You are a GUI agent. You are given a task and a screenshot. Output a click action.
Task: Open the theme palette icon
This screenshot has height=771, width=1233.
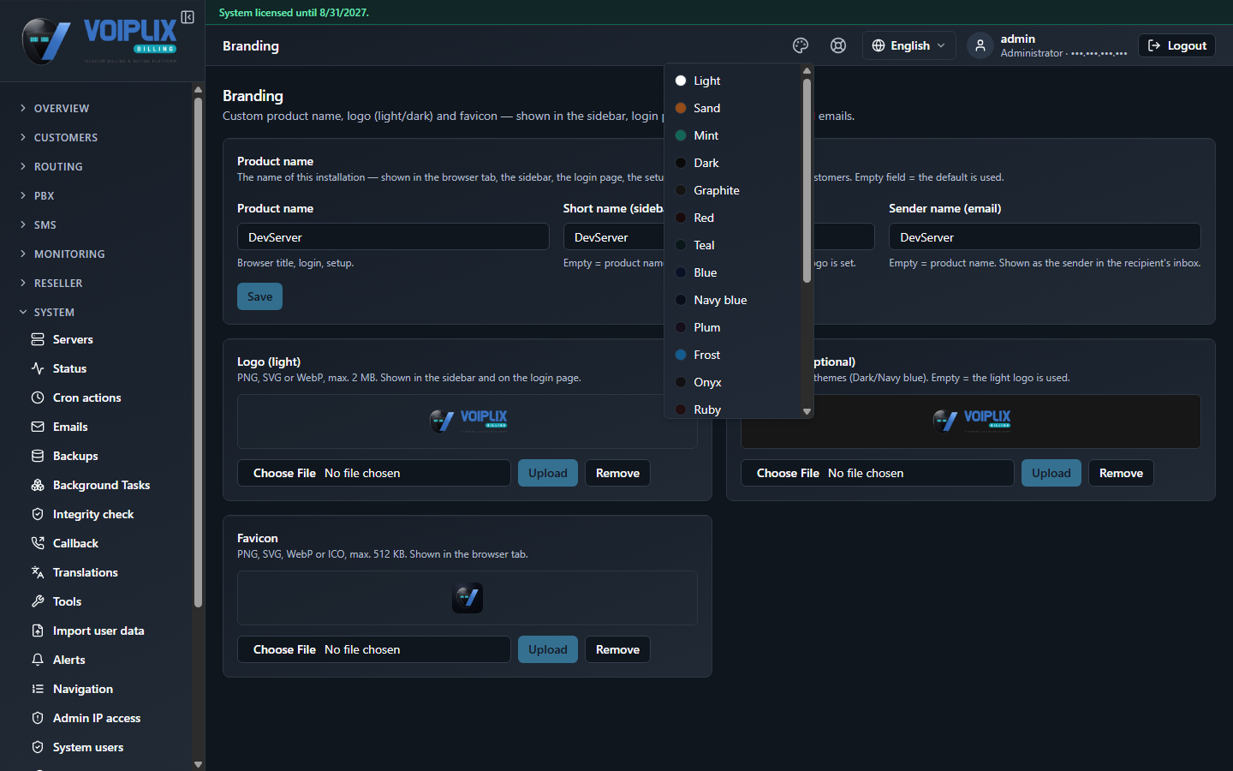point(801,45)
